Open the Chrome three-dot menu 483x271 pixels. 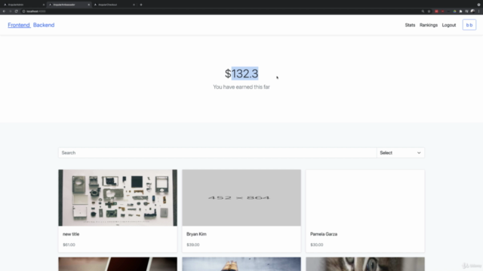(478, 11)
